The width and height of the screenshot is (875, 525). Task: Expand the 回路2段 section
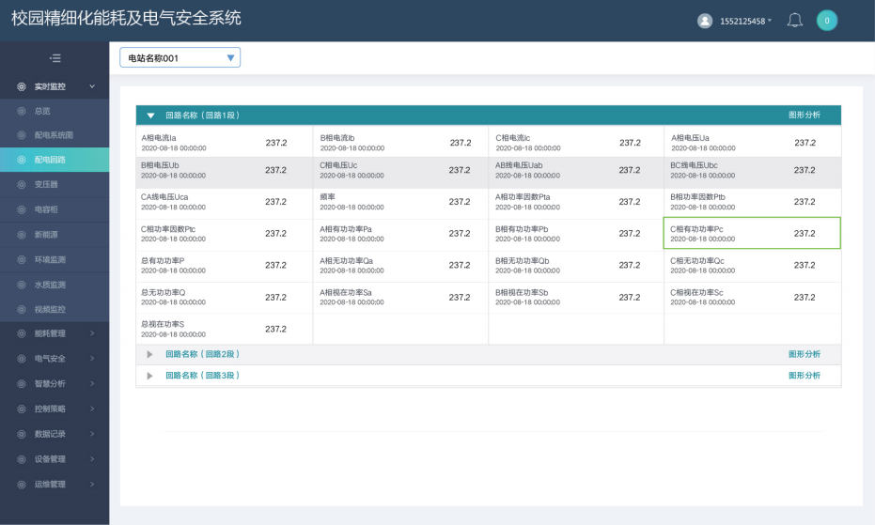pos(150,354)
